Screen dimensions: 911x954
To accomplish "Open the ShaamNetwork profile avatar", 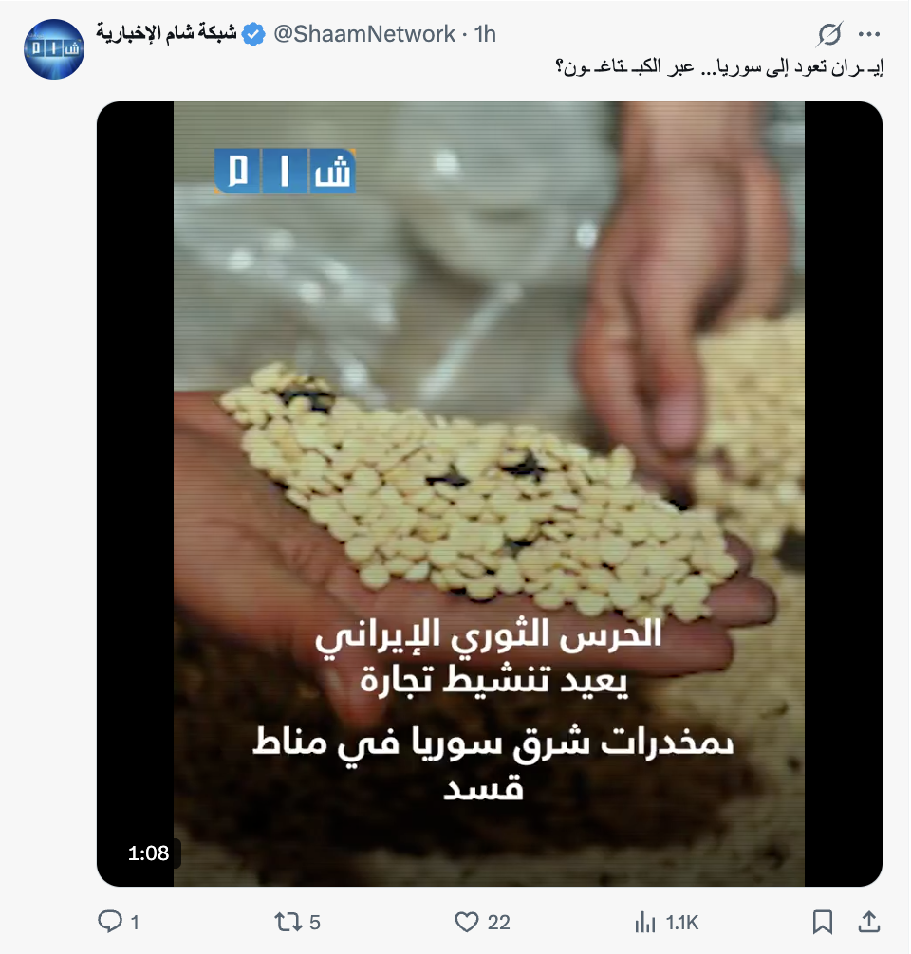I will (53, 49).
